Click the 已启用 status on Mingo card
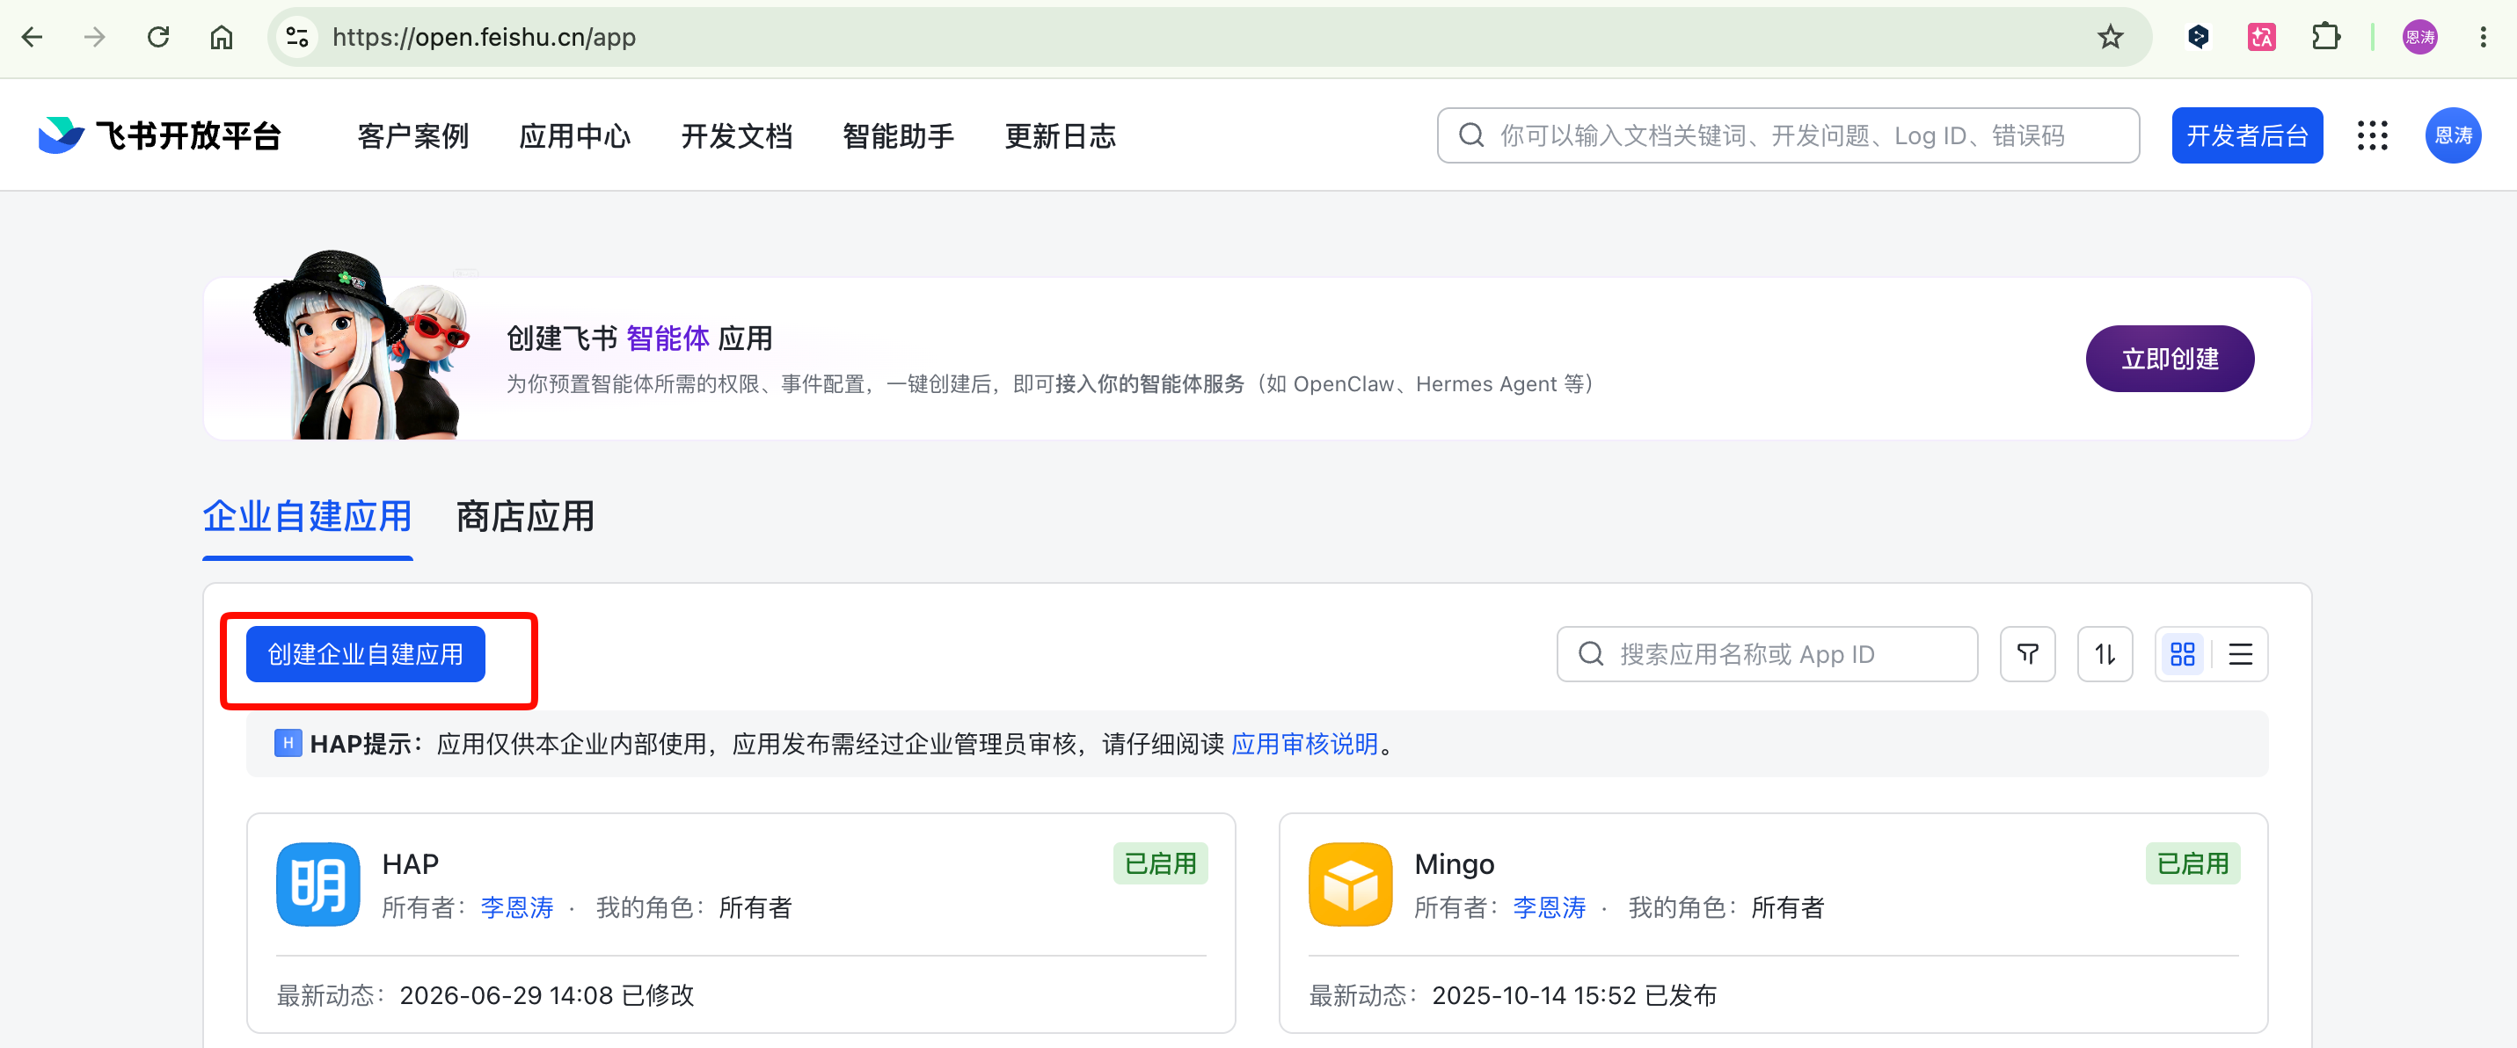This screenshot has height=1048, width=2517. (2192, 863)
